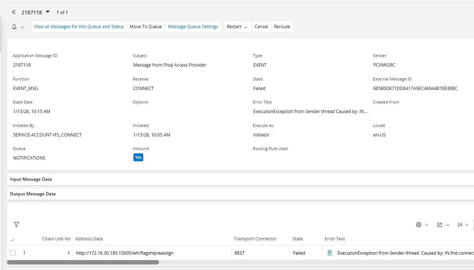This screenshot has width=474, height=270.
Task: Click the horizontal scrollbar below the table
Action: pos(83,262)
